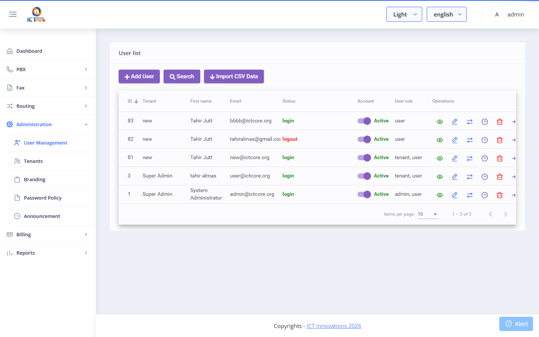Toggle account active switch for user 83

364,121
